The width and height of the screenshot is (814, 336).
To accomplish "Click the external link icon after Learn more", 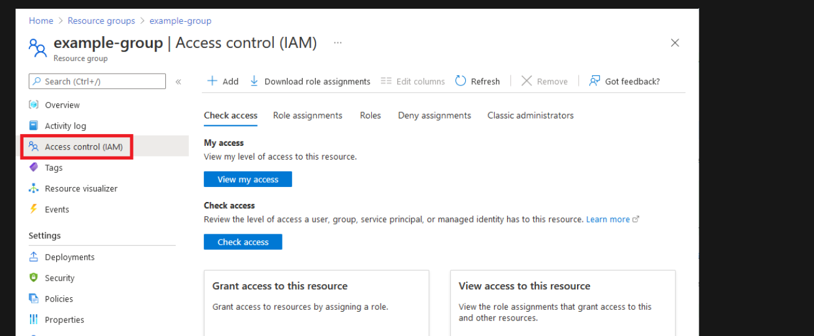I will point(636,219).
